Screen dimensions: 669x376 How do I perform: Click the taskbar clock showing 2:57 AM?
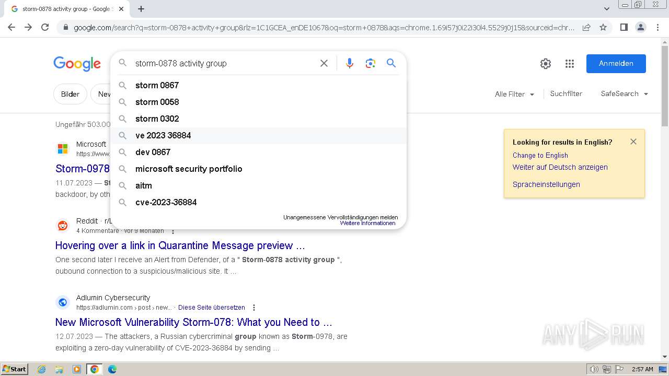click(642, 369)
